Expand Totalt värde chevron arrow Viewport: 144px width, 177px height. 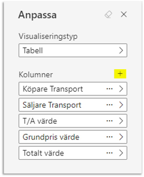pos(121,153)
